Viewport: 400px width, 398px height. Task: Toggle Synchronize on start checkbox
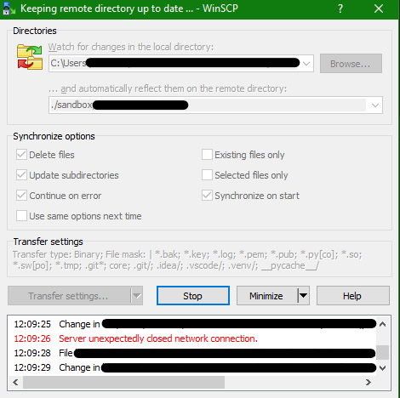coord(207,196)
